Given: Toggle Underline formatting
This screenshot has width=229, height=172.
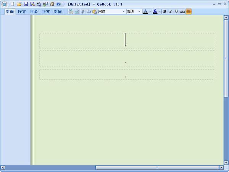Looking at the screenshot, I should point(176,11).
